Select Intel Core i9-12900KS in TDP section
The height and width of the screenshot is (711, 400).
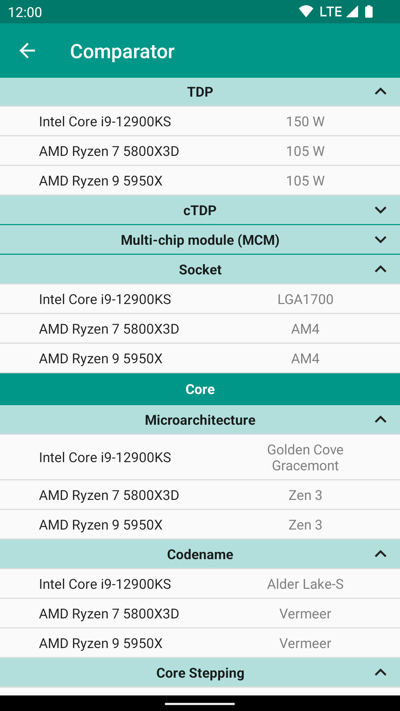tap(105, 121)
